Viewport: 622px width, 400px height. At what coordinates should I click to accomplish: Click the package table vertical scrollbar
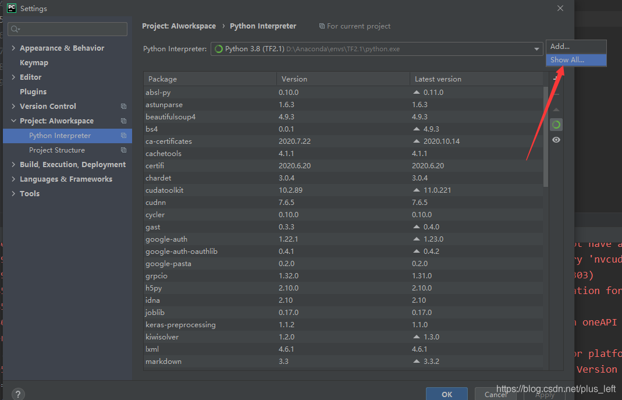(x=546, y=137)
